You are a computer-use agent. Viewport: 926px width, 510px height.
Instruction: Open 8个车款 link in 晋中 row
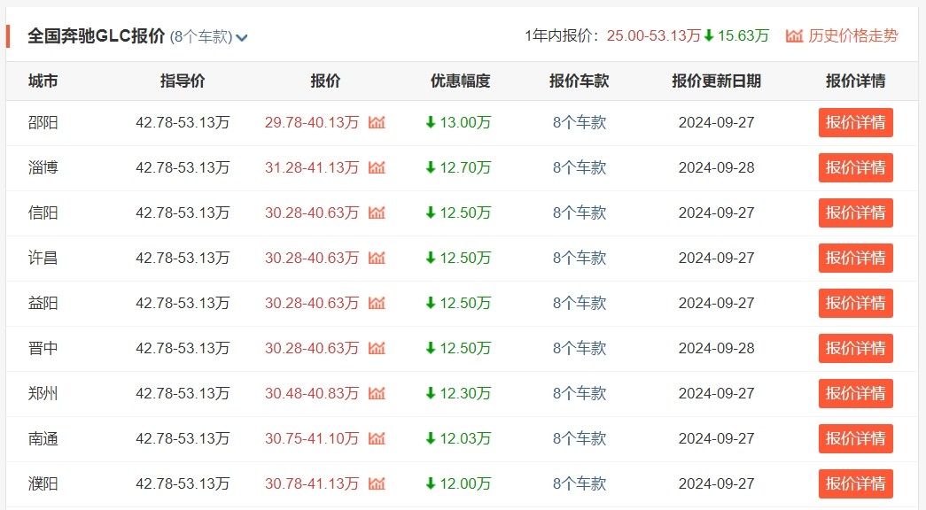pyautogui.click(x=580, y=348)
